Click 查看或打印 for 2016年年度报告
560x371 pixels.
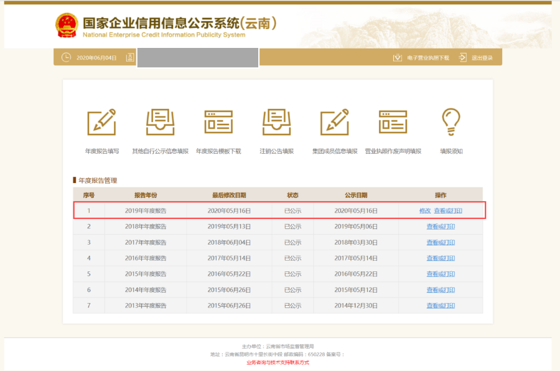click(x=441, y=258)
